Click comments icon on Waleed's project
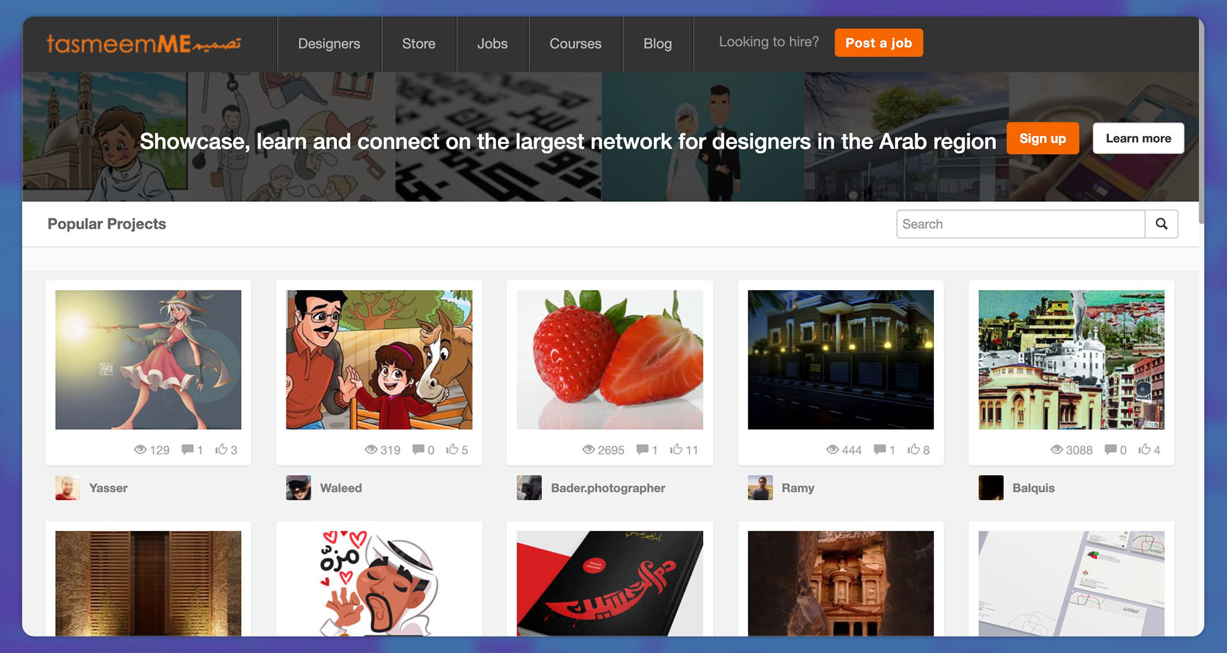 (x=418, y=449)
